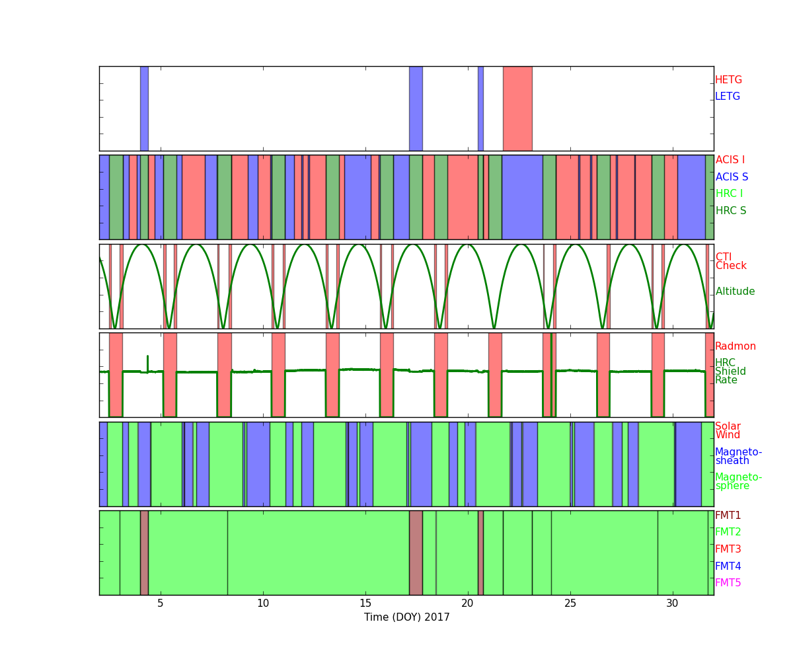Click the wide blue ACIS S block at day 22
This screenshot has width=793, height=661.
[522, 197]
